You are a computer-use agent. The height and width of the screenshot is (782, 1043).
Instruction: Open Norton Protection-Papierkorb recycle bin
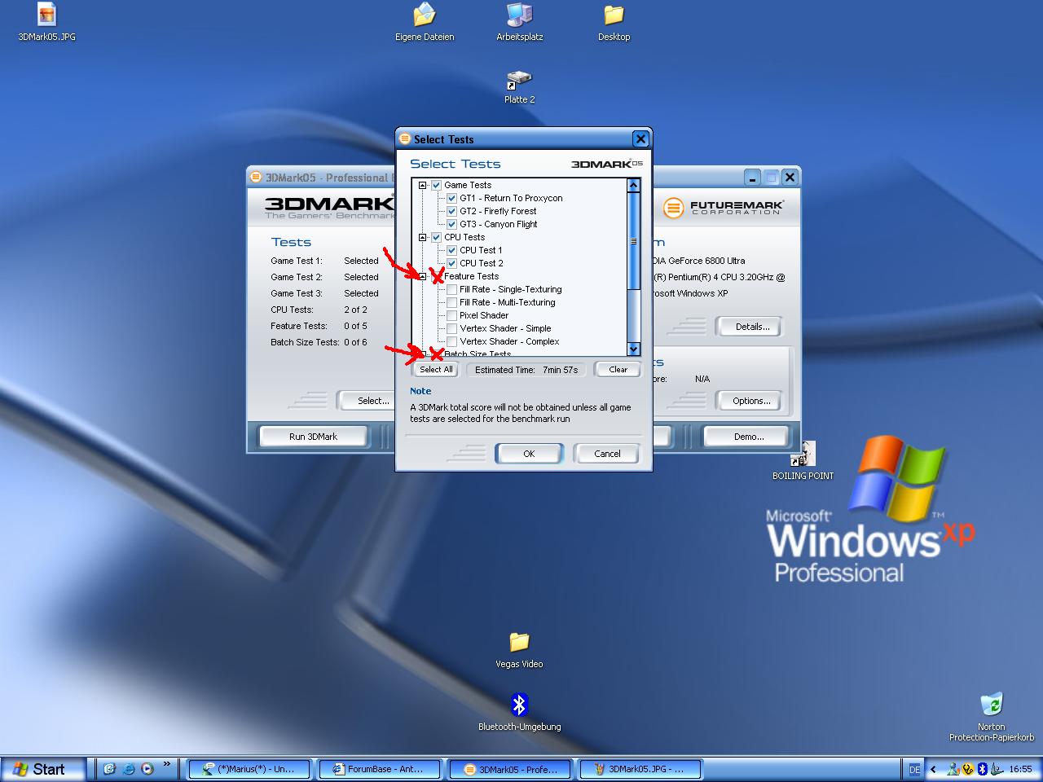coord(992,704)
